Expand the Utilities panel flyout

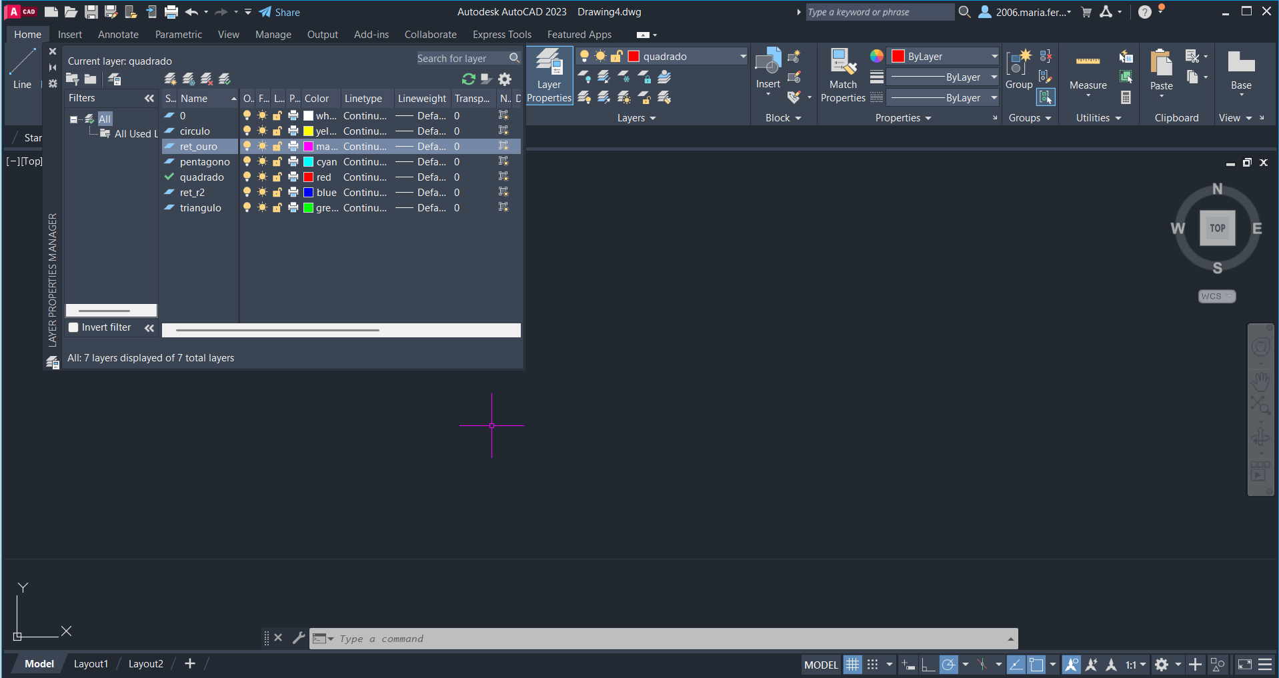[x=1098, y=118]
